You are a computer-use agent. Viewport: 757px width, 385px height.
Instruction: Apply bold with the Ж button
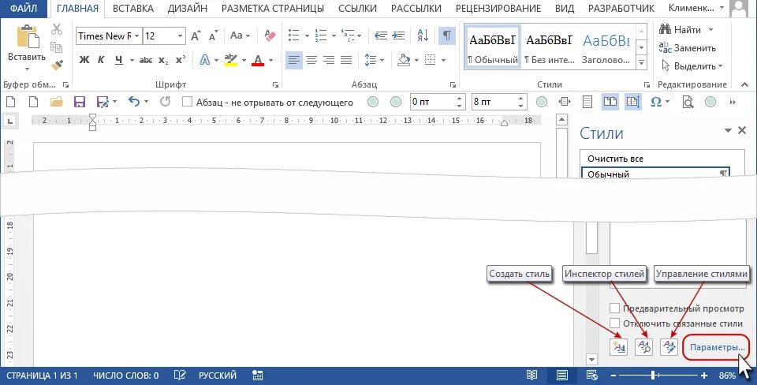tap(84, 60)
